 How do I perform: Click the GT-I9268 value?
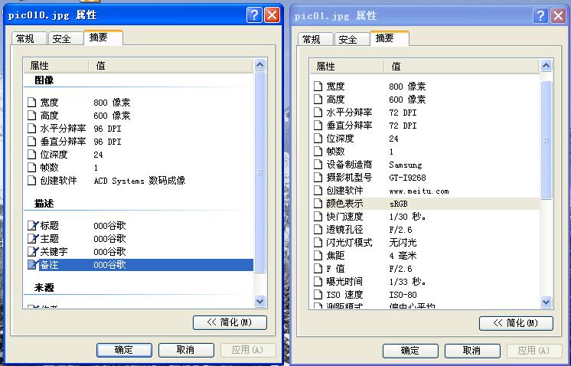tap(407, 178)
